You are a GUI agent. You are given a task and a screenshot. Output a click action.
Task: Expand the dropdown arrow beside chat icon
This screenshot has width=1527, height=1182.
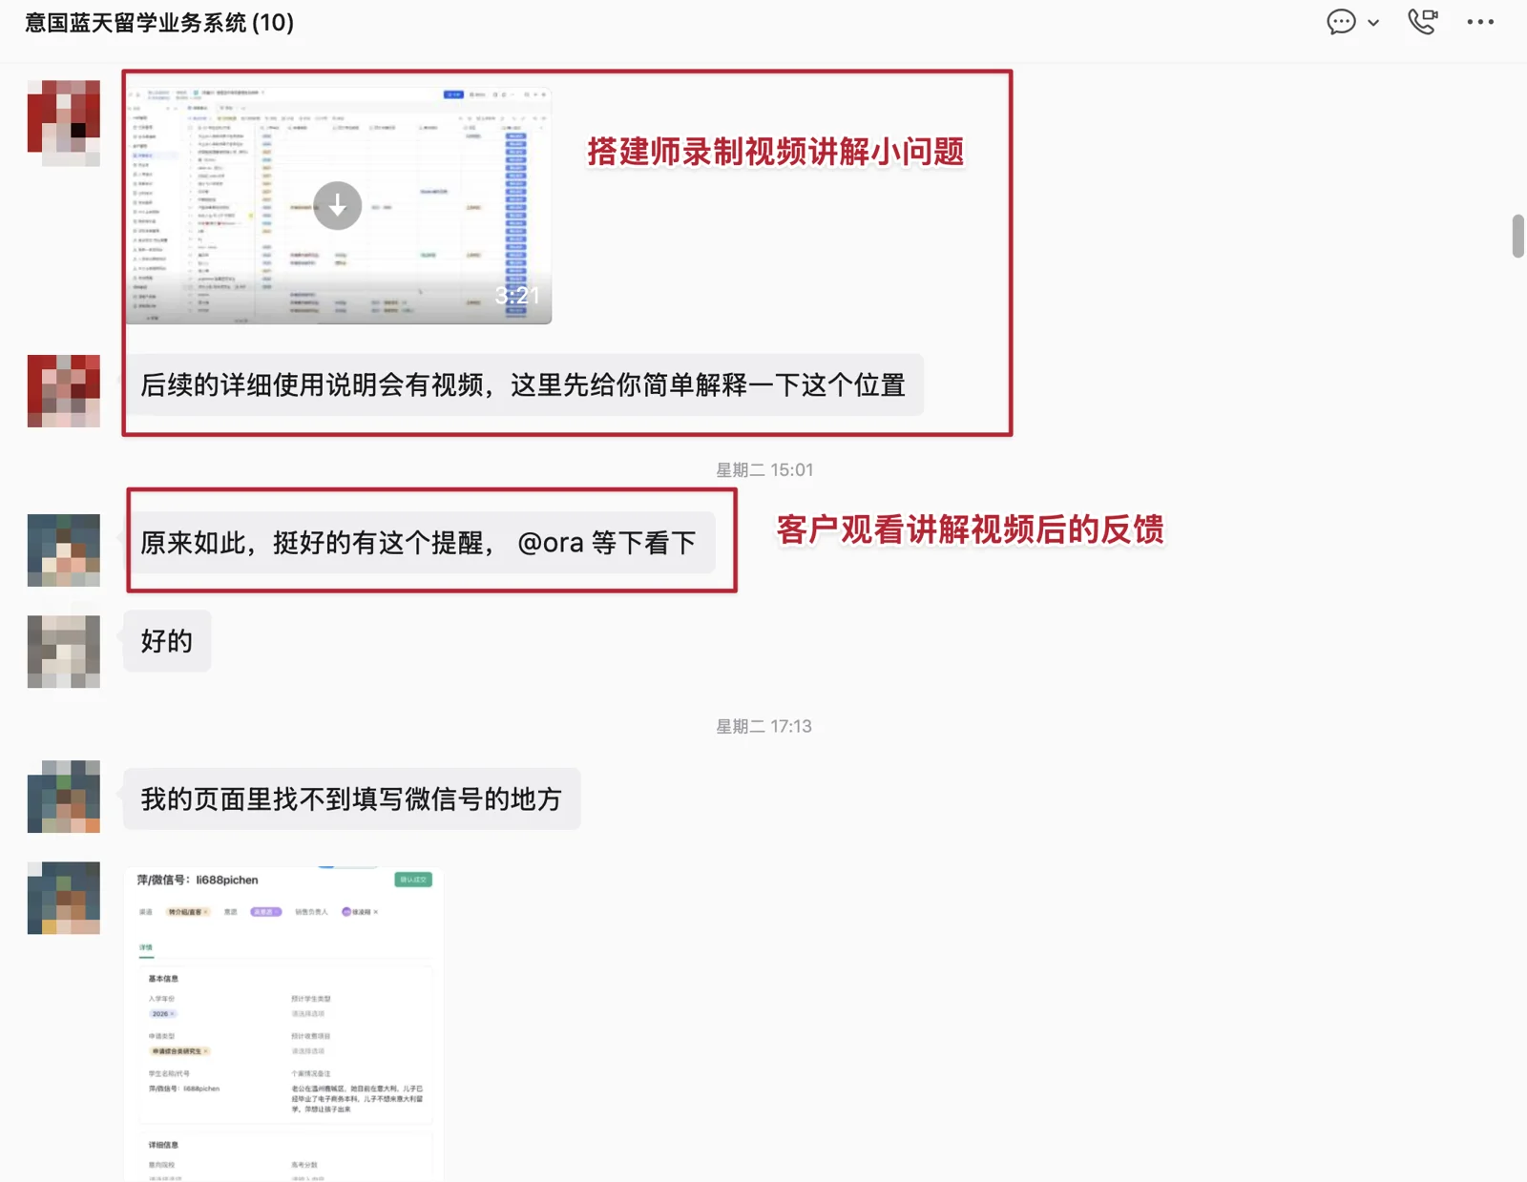pos(1373,23)
